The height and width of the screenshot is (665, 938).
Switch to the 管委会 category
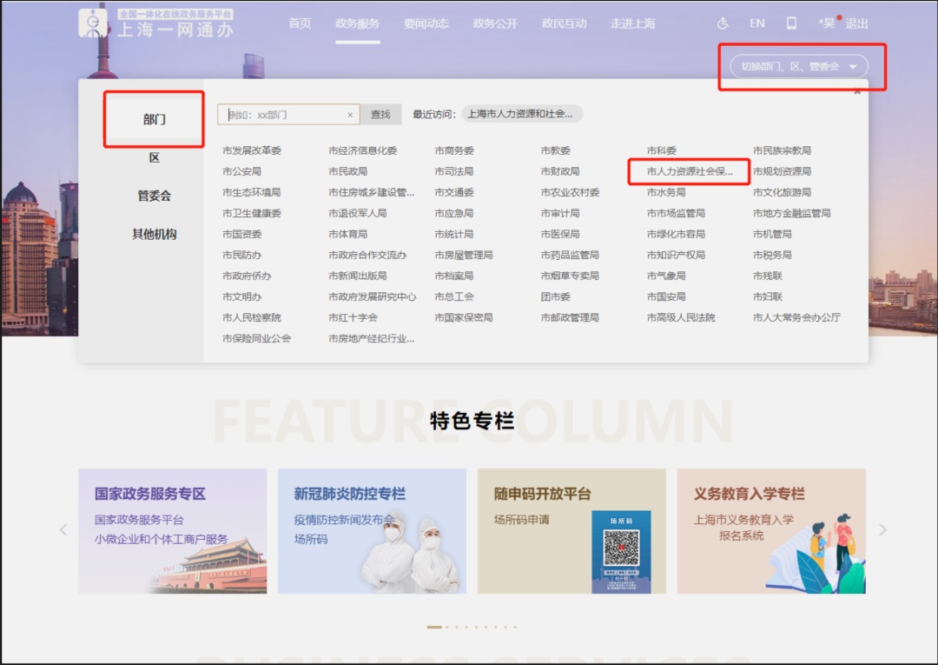click(x=154, y=196)
